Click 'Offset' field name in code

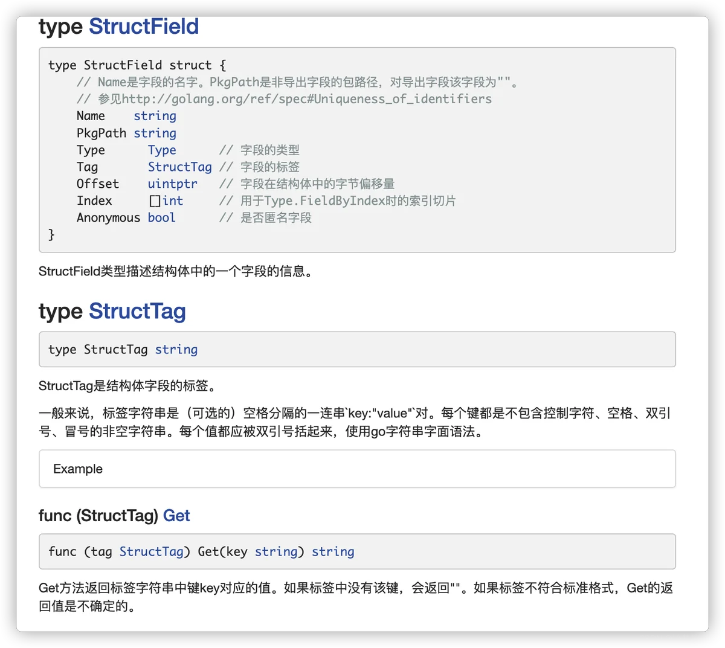[x=98, y=184]
